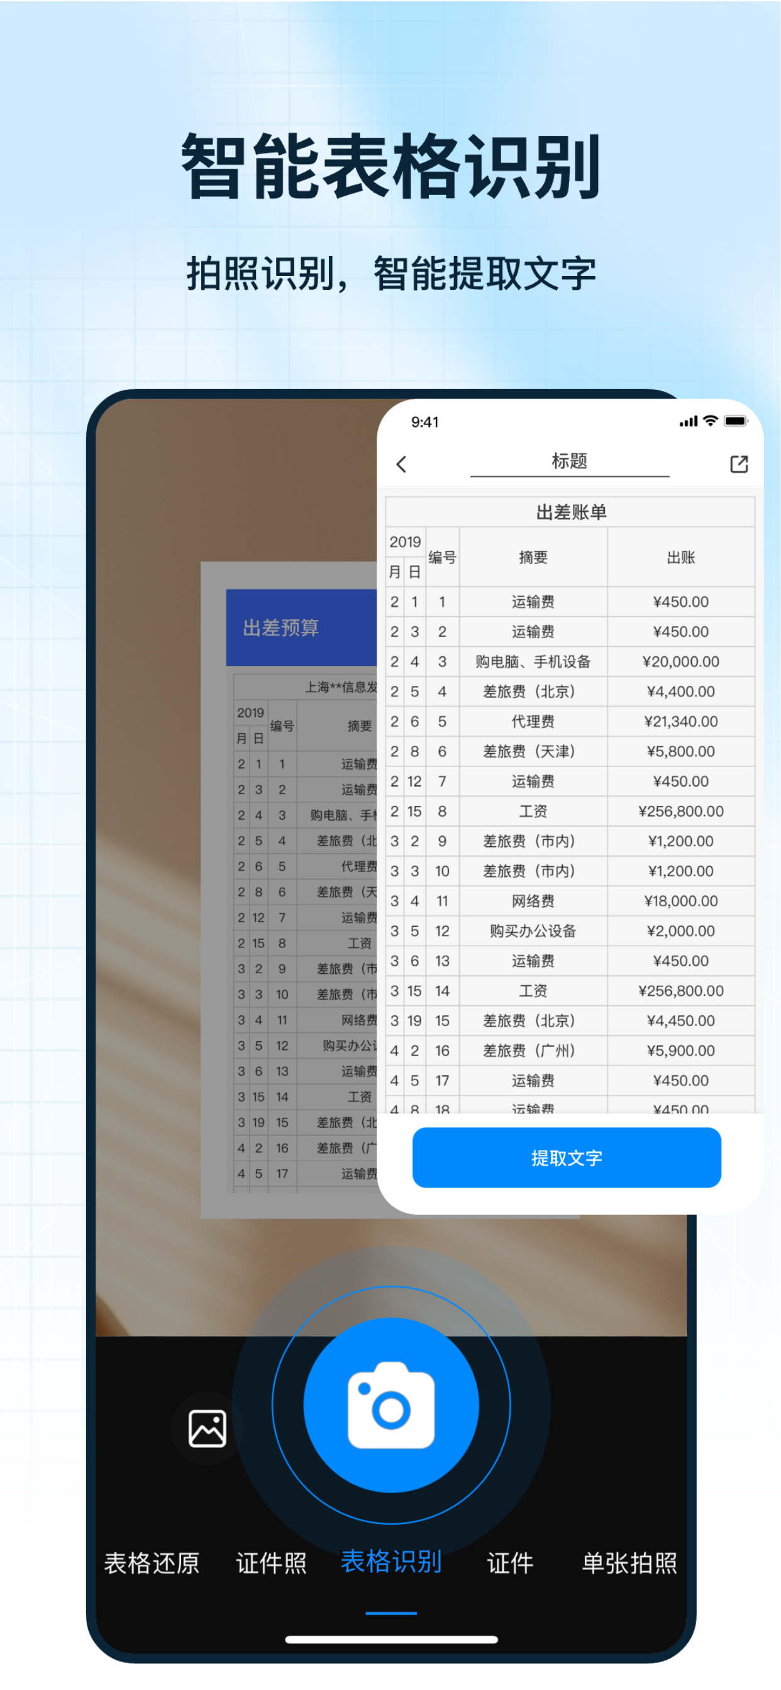Tap the Wi-Fi status icon
Screen dimensions: 781x1690
tap(710, 421)
